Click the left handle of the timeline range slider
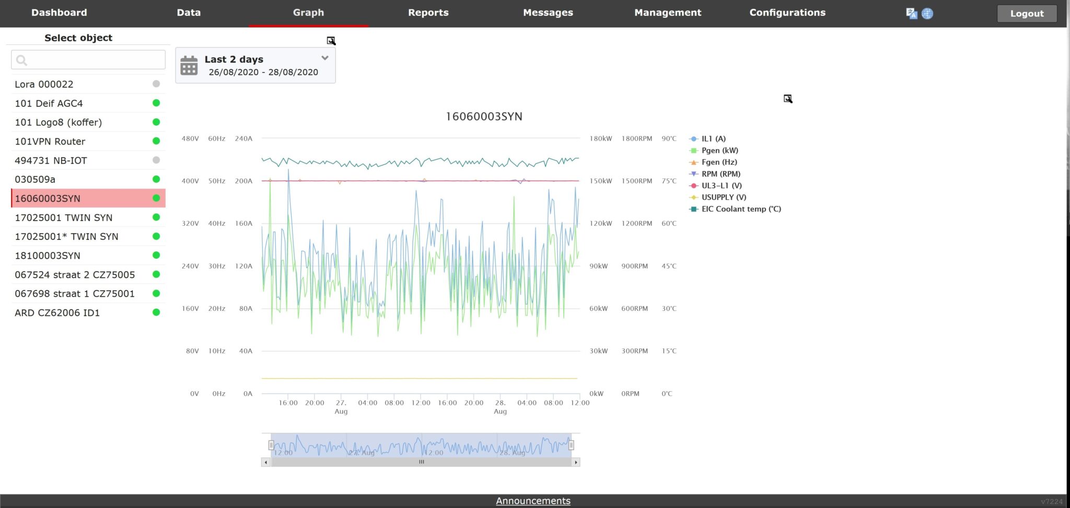Screen dimensions: 1070x508 click(271, 444)
